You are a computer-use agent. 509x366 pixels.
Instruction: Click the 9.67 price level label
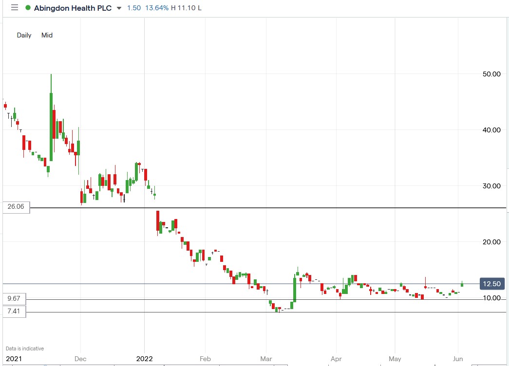click(15, 300)
